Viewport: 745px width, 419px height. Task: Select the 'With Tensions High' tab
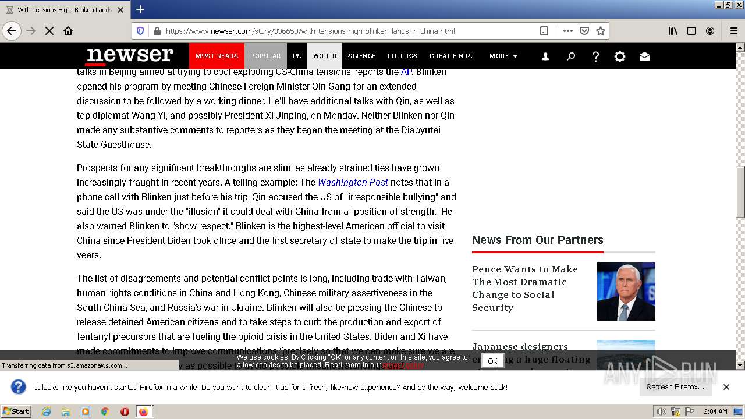tap(65, 10)
